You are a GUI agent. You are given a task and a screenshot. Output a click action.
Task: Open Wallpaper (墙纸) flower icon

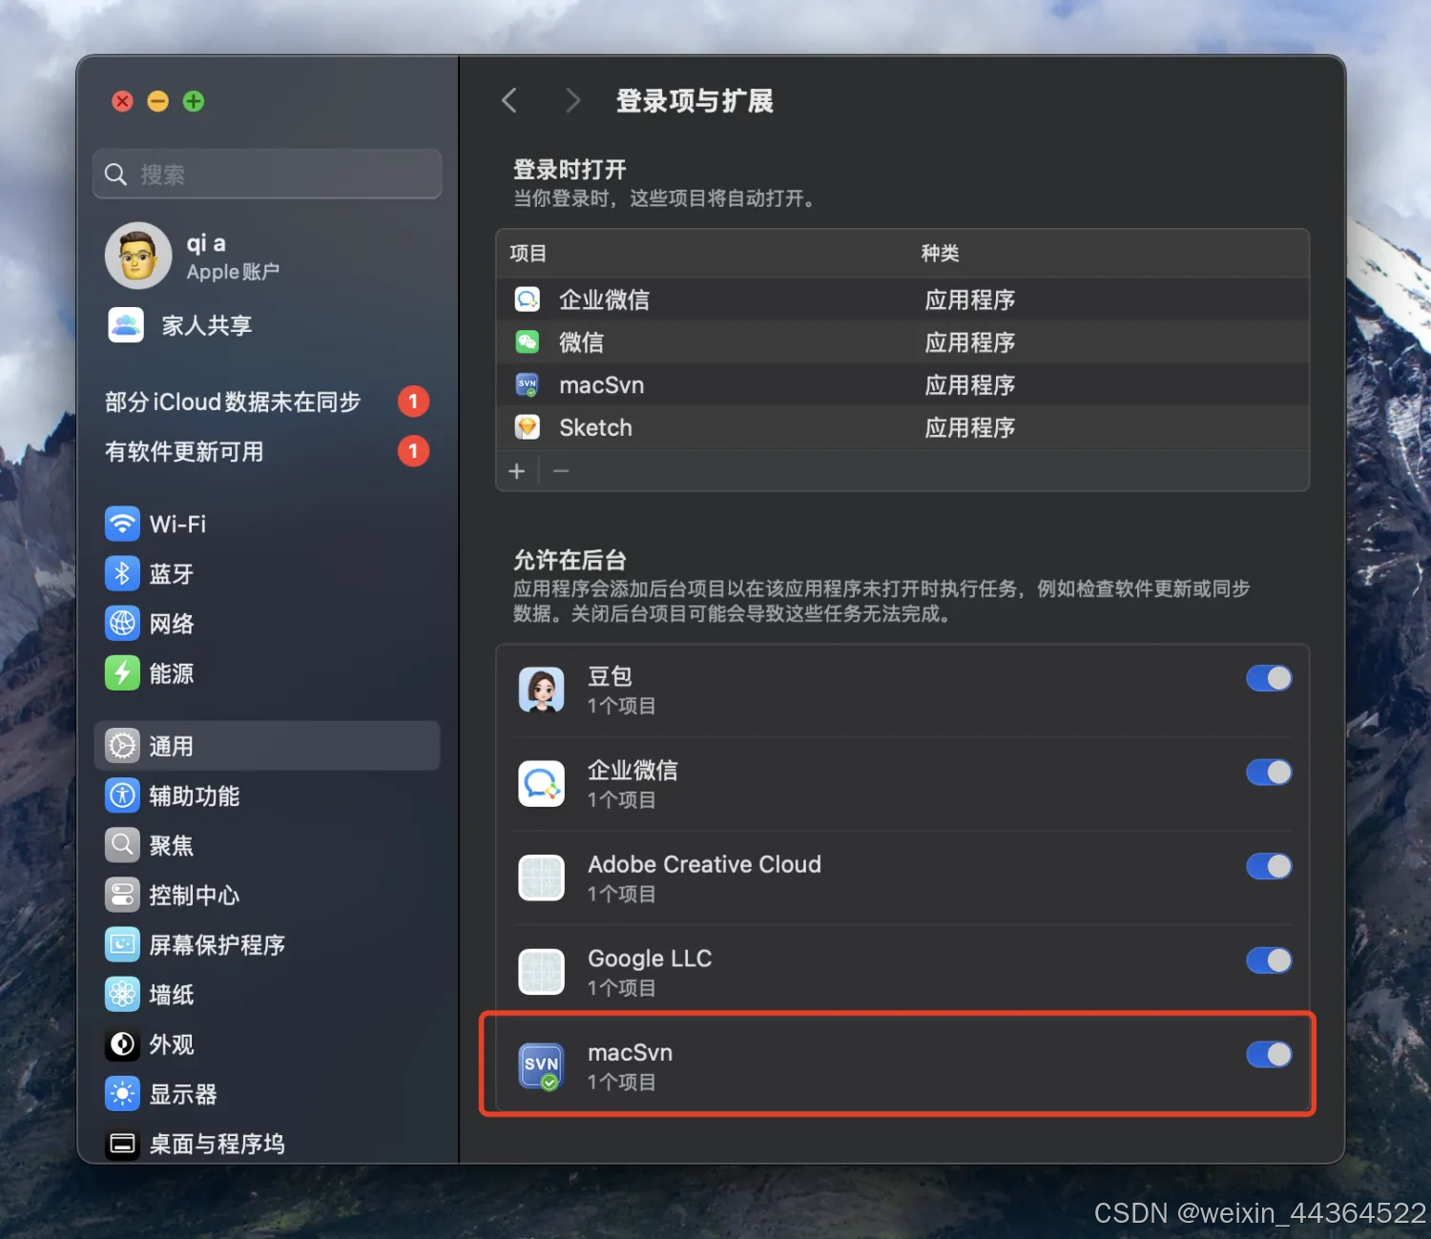[122, 994]
